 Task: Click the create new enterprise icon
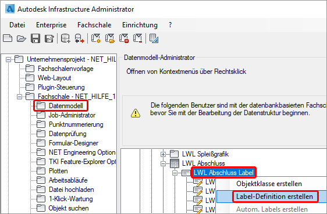pos(96,38)
